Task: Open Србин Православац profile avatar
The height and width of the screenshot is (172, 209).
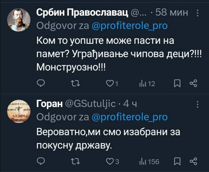Action: tap(19, 20)
